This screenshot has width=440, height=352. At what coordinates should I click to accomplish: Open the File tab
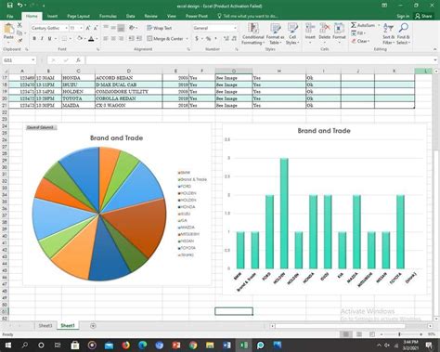point(10,16)
